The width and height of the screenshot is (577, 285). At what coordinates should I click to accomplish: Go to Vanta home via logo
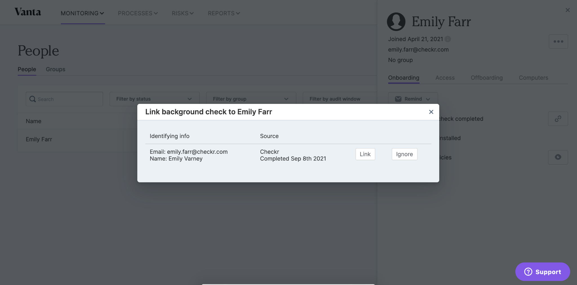click(28, 12)
